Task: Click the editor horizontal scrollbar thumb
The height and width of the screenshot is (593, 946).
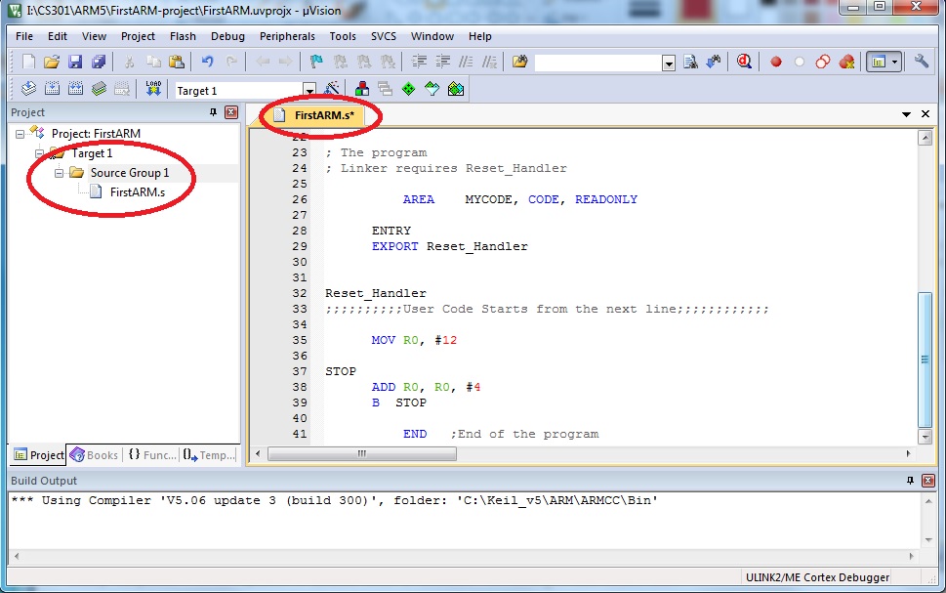Action: click(362, 453)
